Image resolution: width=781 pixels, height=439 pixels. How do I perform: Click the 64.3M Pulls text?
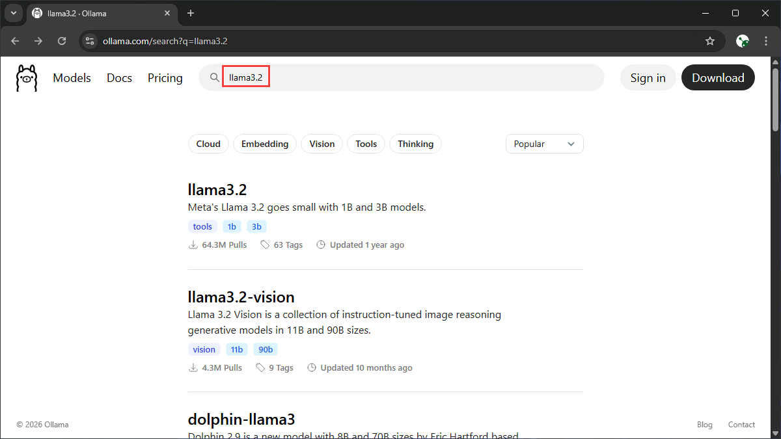pos(225,245)
